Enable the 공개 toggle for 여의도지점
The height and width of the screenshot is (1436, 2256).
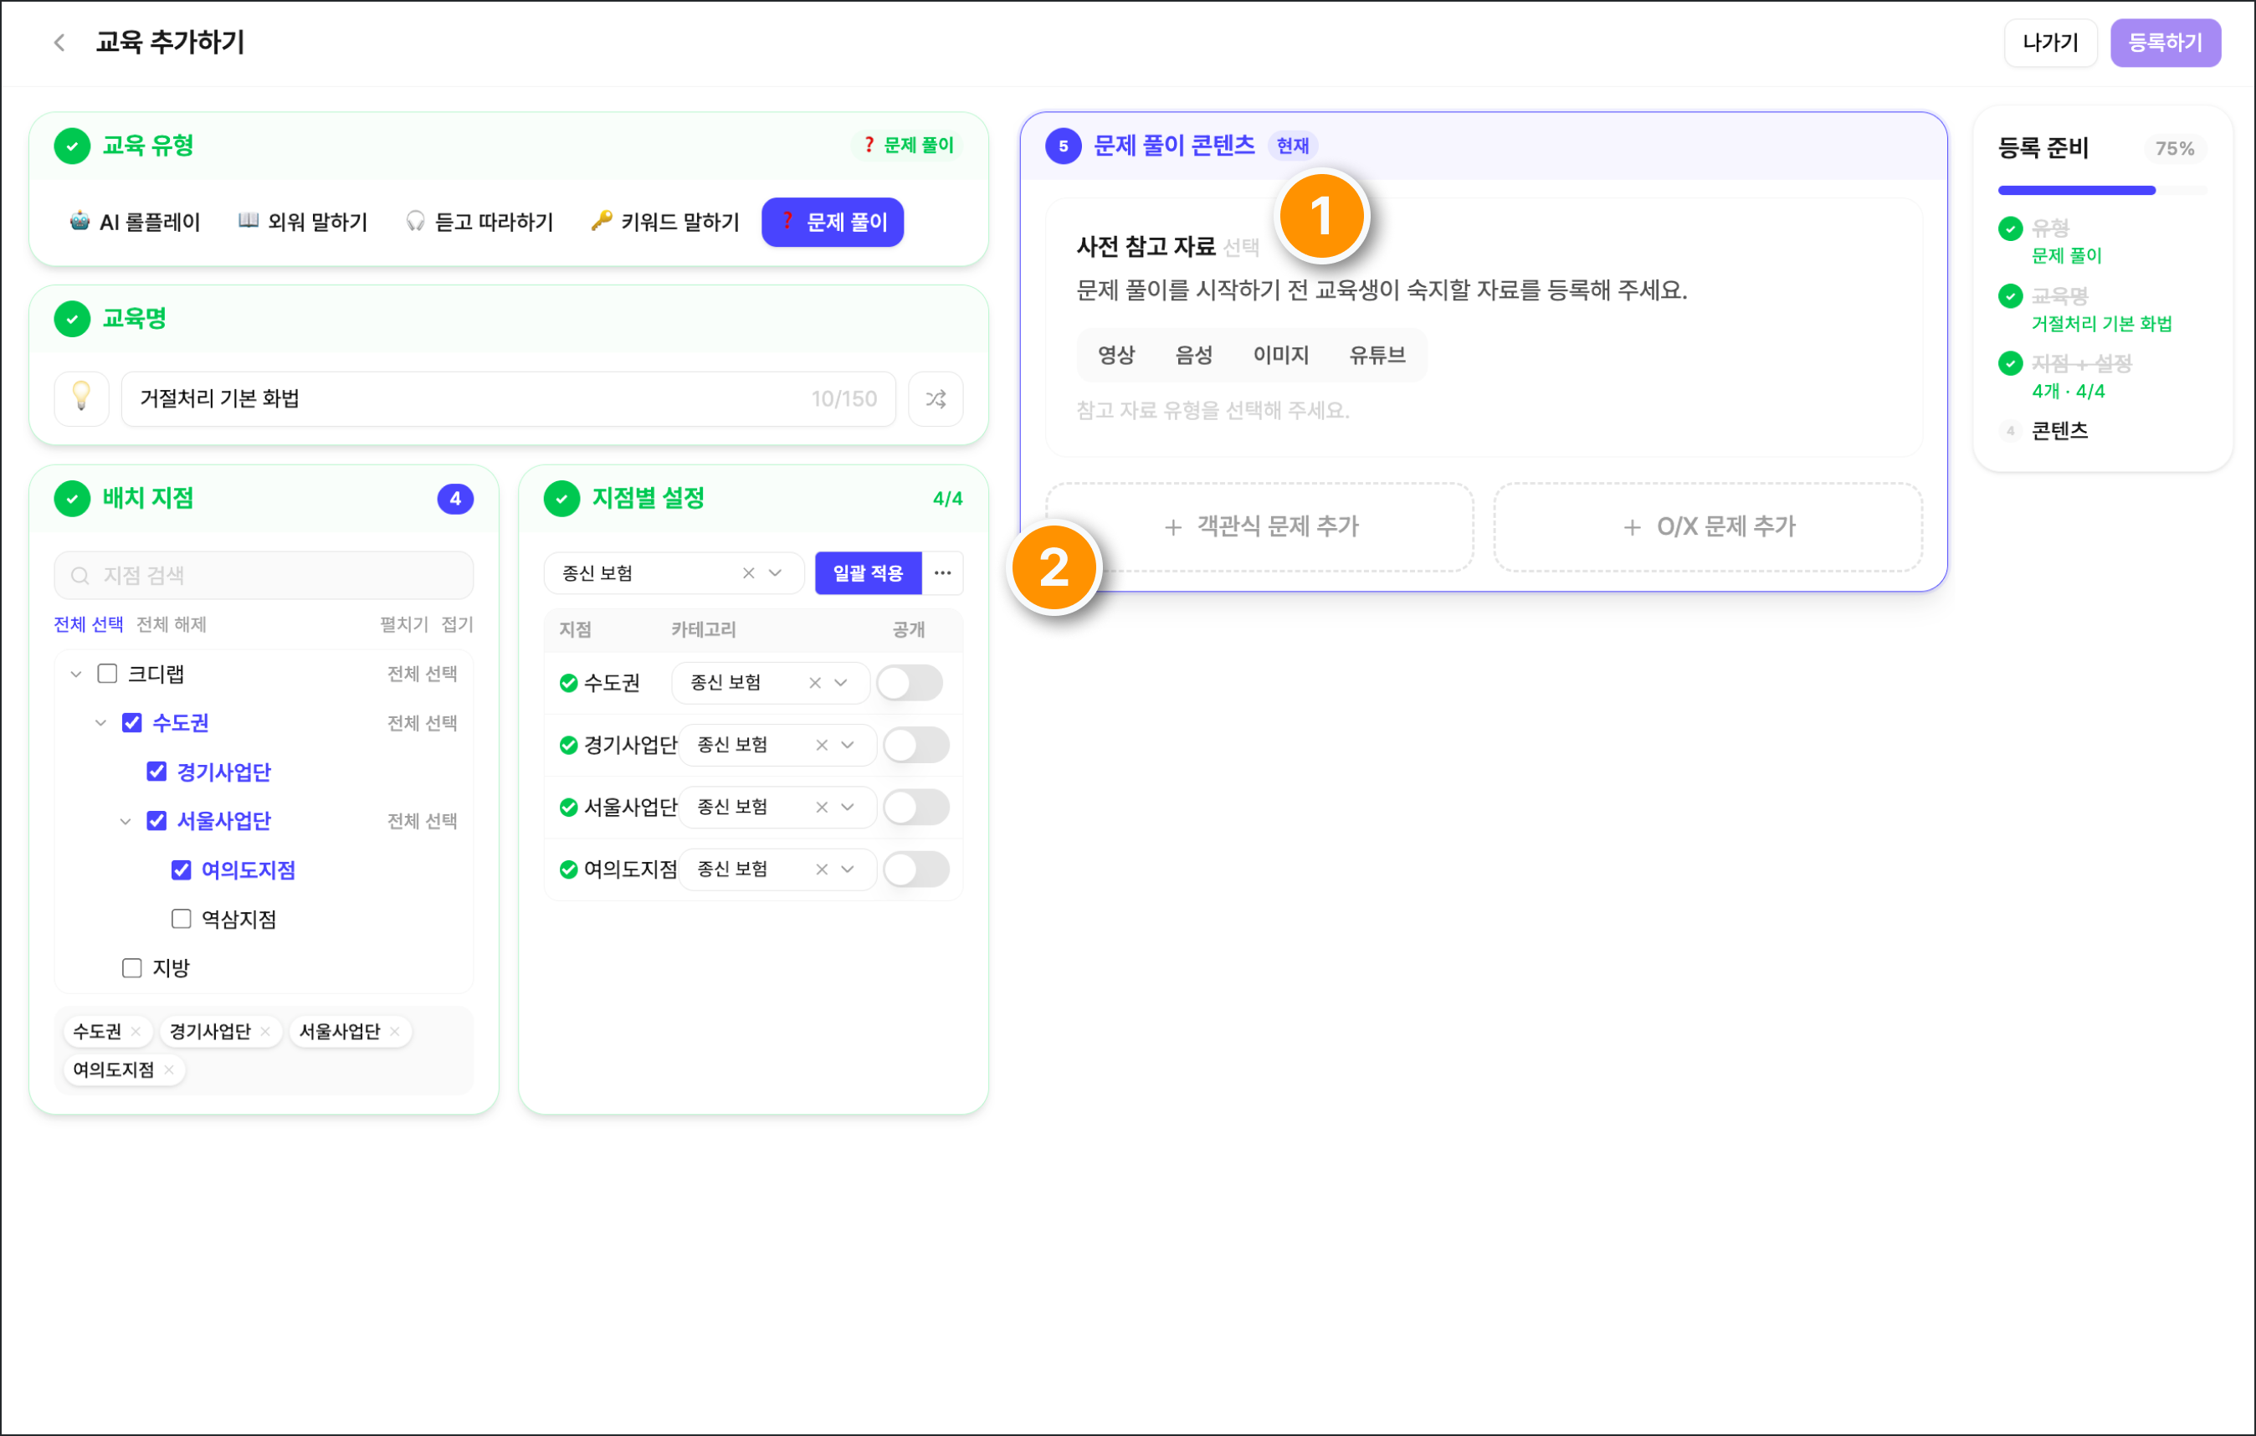(x=915, y=869)
